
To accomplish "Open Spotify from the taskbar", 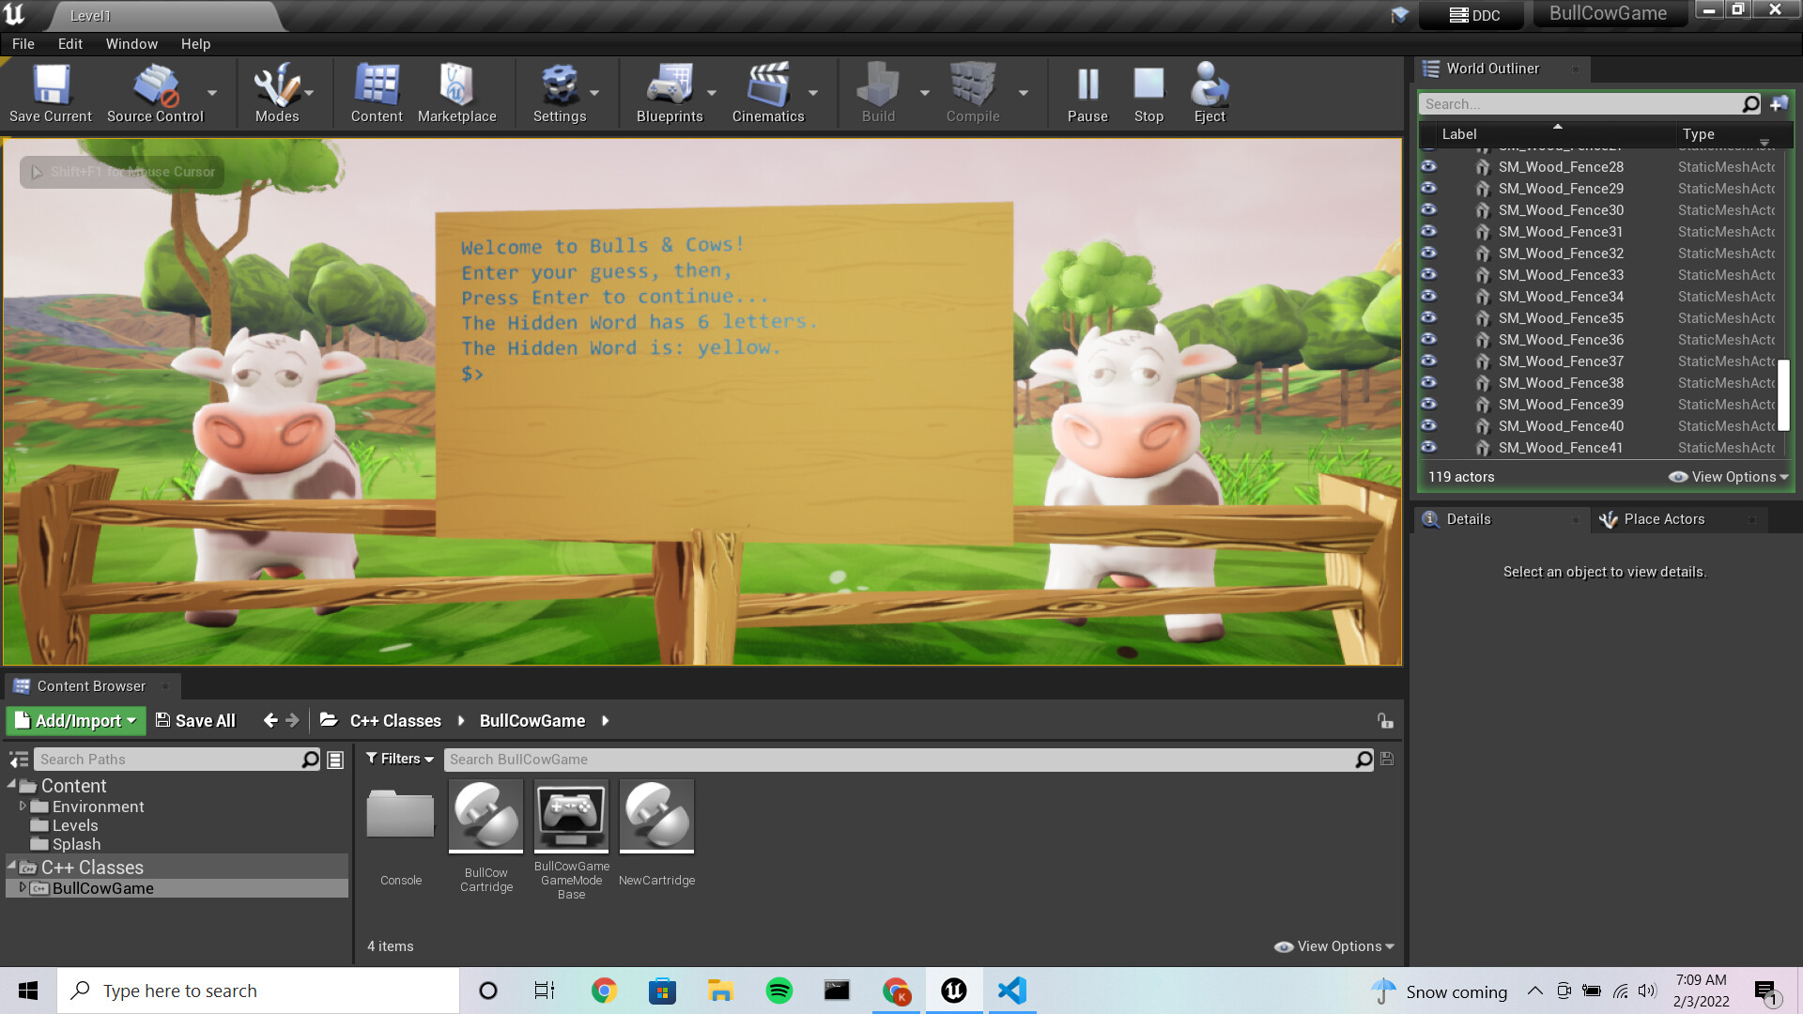I will click(778, 991).
